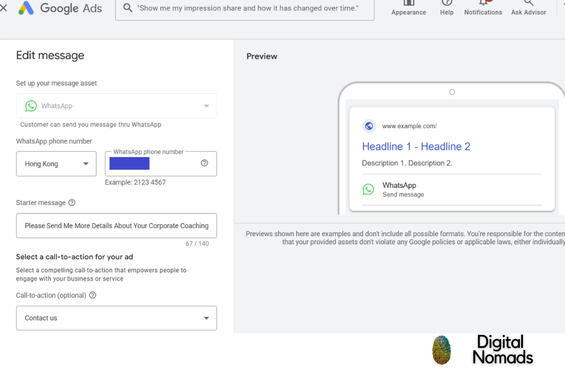The width and height of the screenshot is (565, 377).
Task: Click Customer can send you message text
Action: 91,124
